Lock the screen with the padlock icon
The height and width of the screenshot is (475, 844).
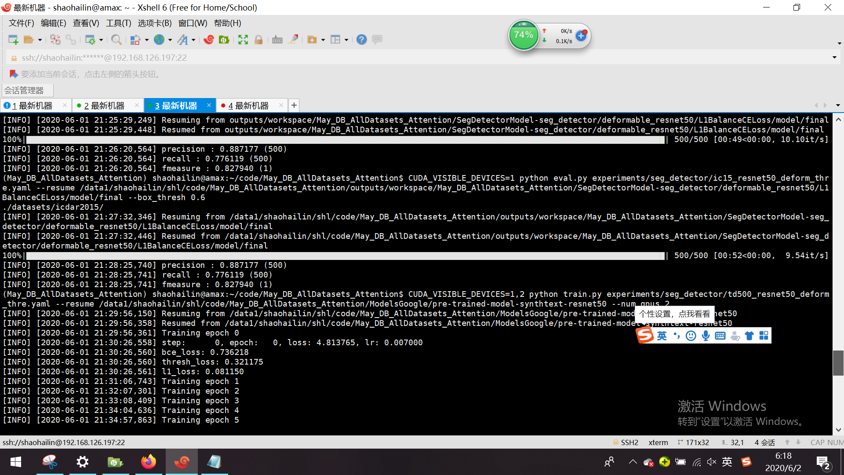[258, 40]
